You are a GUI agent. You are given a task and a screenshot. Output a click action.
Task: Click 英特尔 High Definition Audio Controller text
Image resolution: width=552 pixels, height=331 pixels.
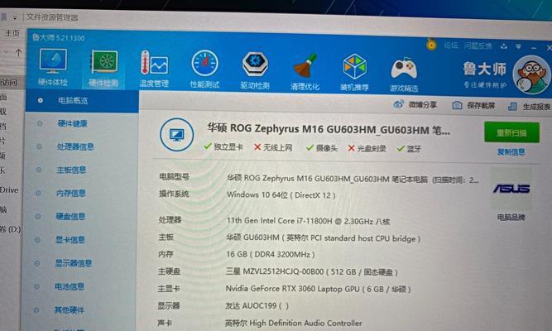tap(293, 323)
